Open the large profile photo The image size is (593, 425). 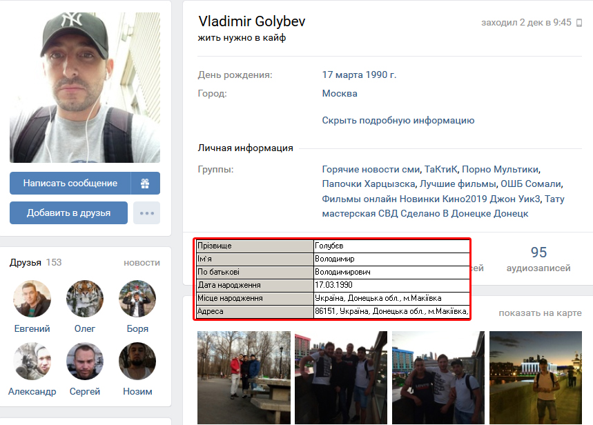[x=85, y=88]
